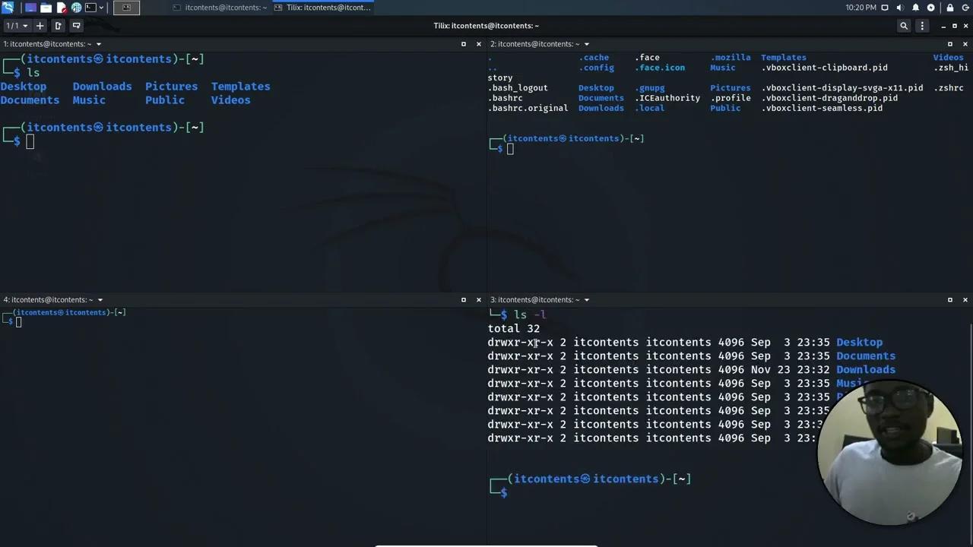Launch the file manager from the panel
This screenshot has height=547, width=973.
[x=46, y=8]
